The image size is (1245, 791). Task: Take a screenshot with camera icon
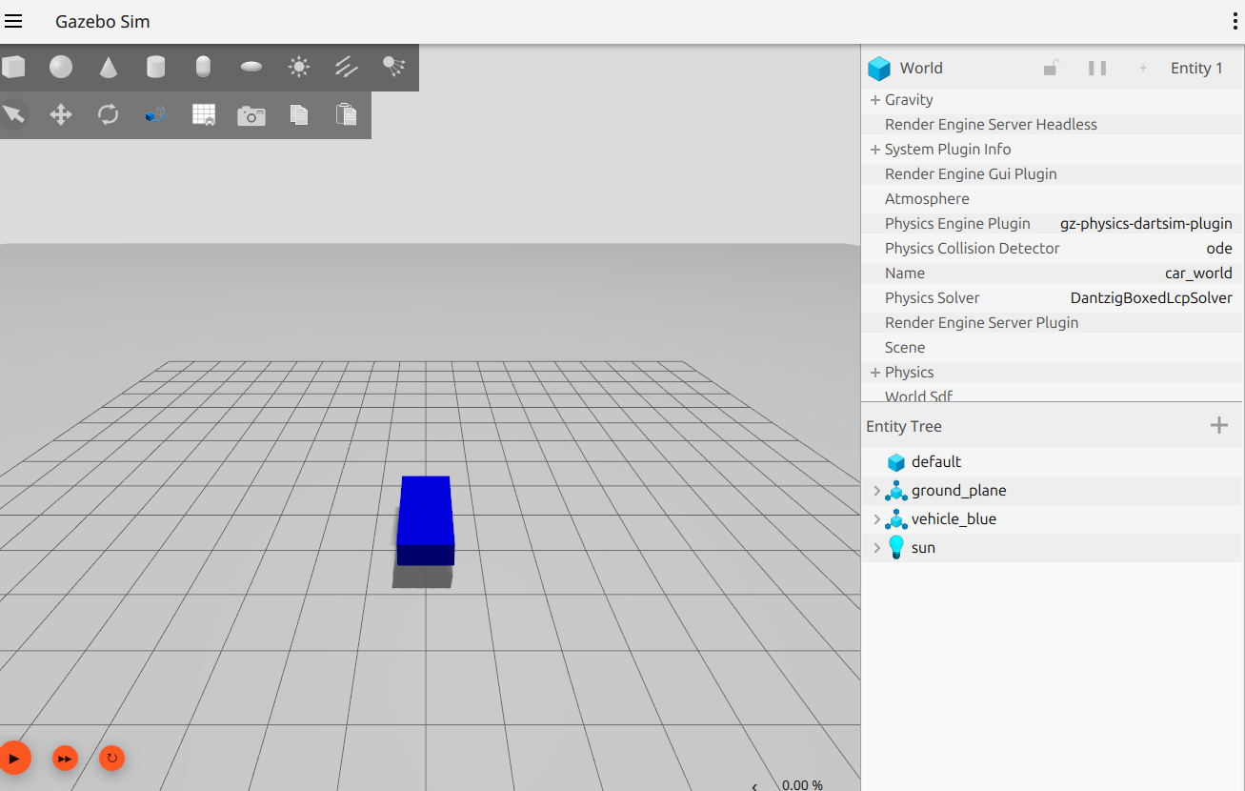coord(251,115)
